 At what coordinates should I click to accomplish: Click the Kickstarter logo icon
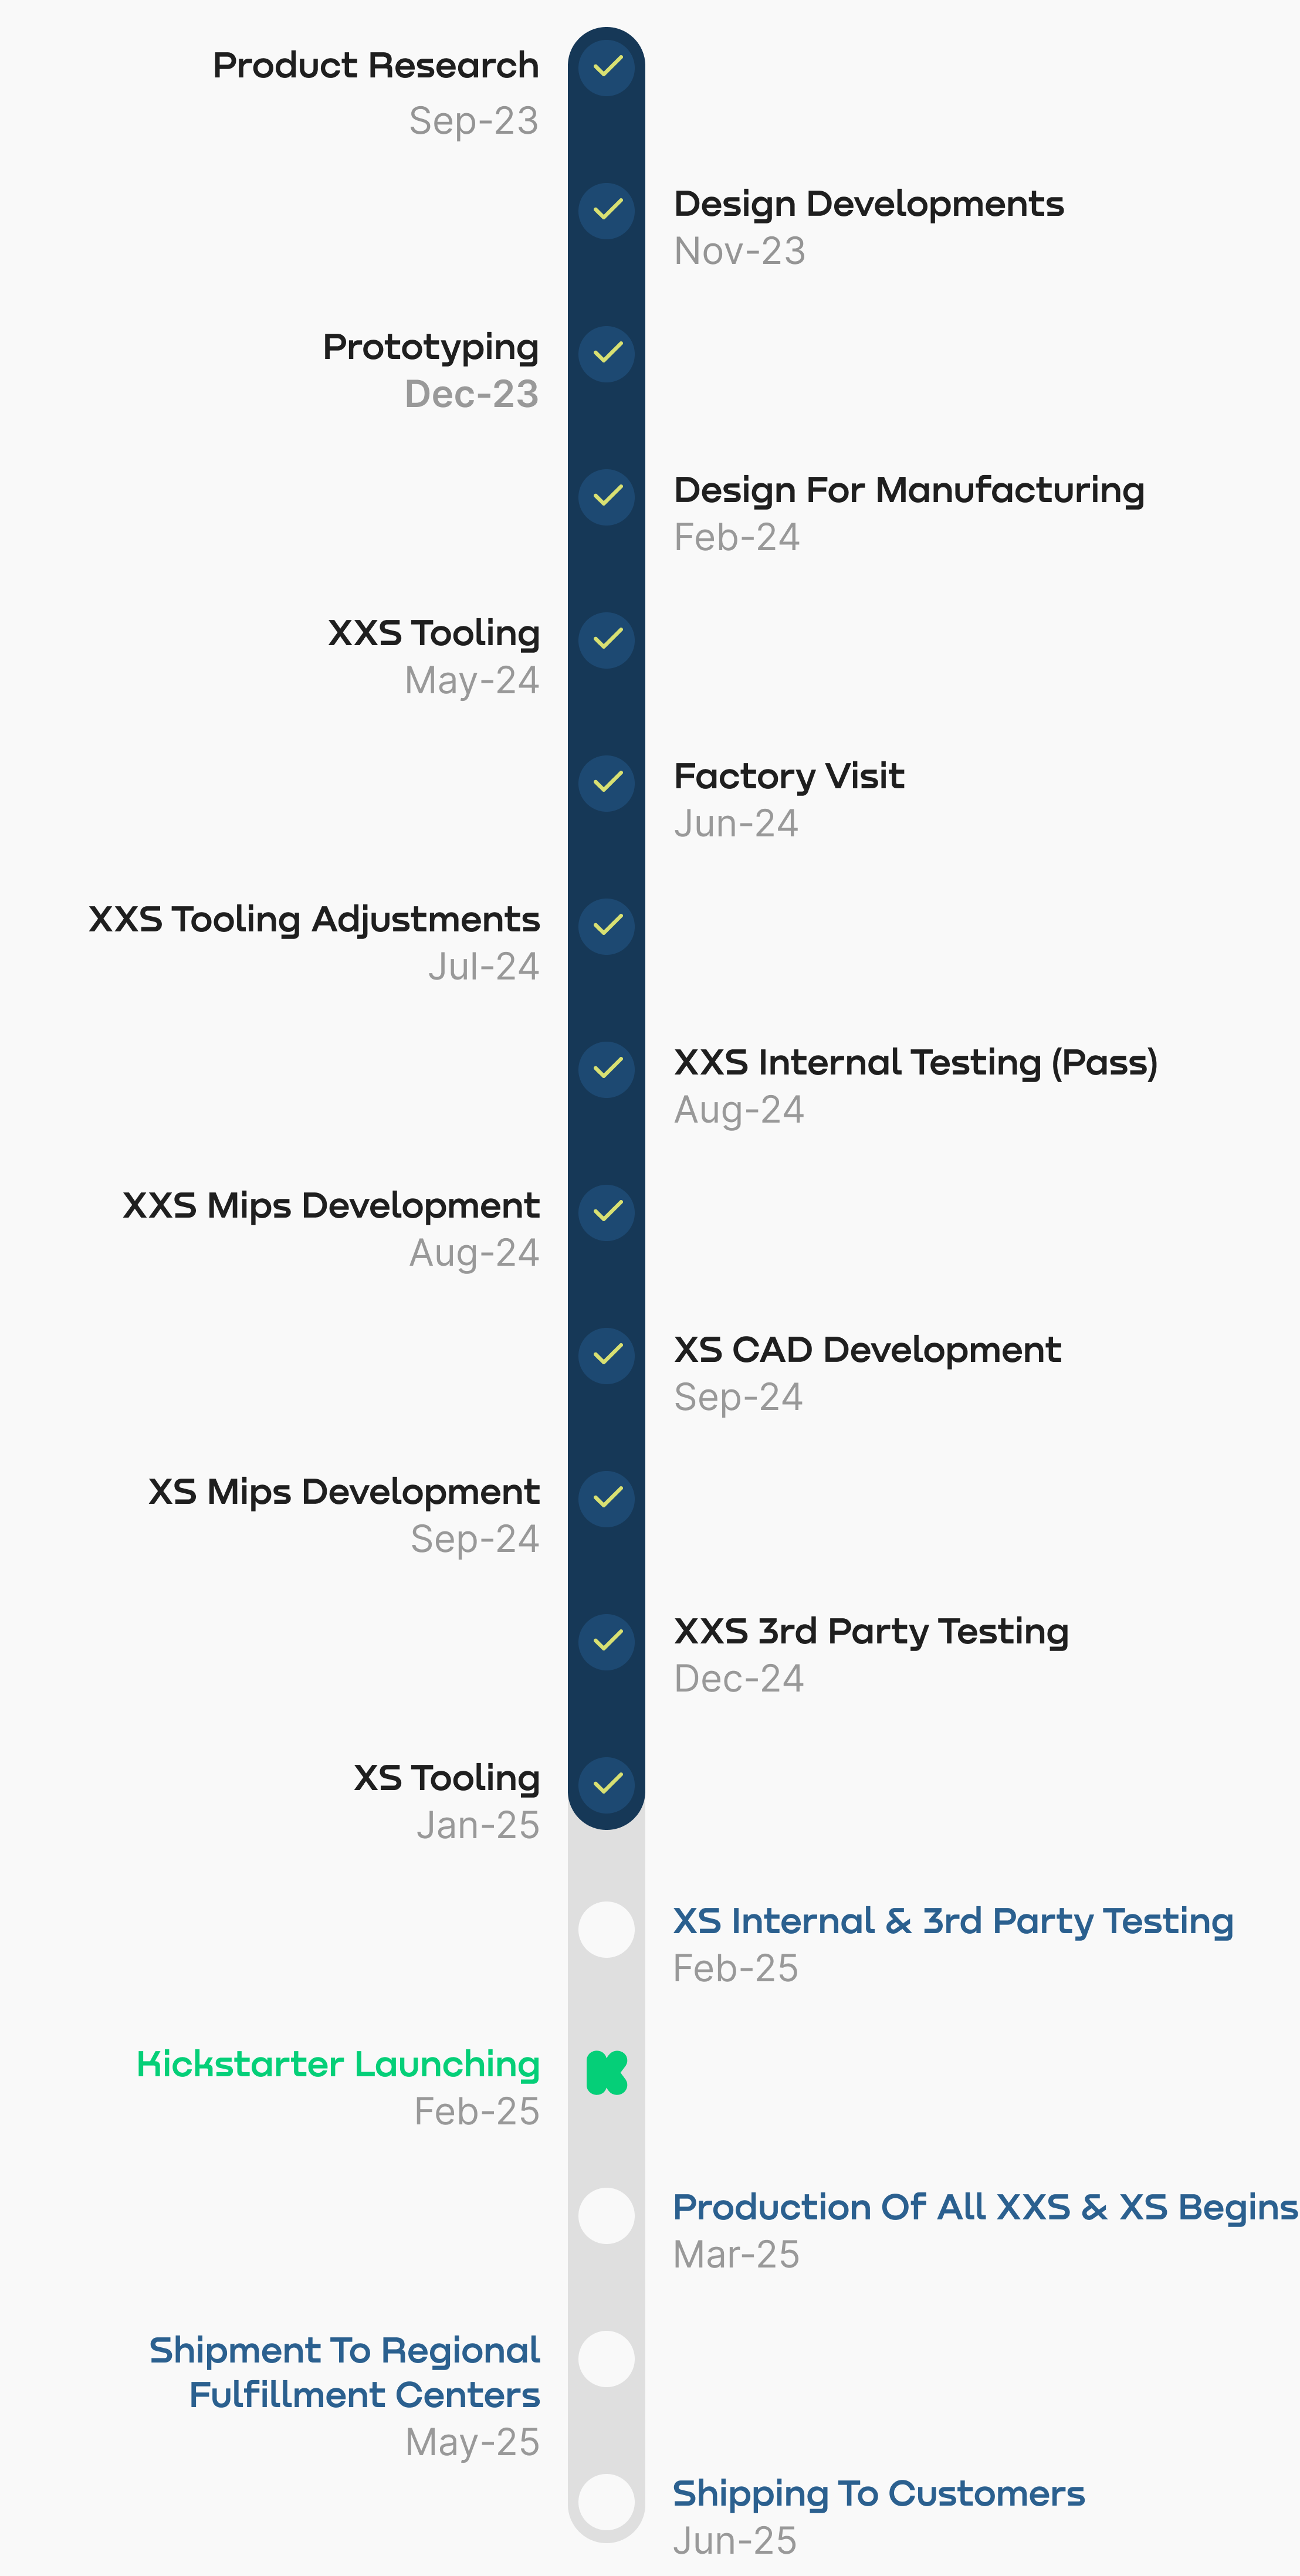(607, 2072)
